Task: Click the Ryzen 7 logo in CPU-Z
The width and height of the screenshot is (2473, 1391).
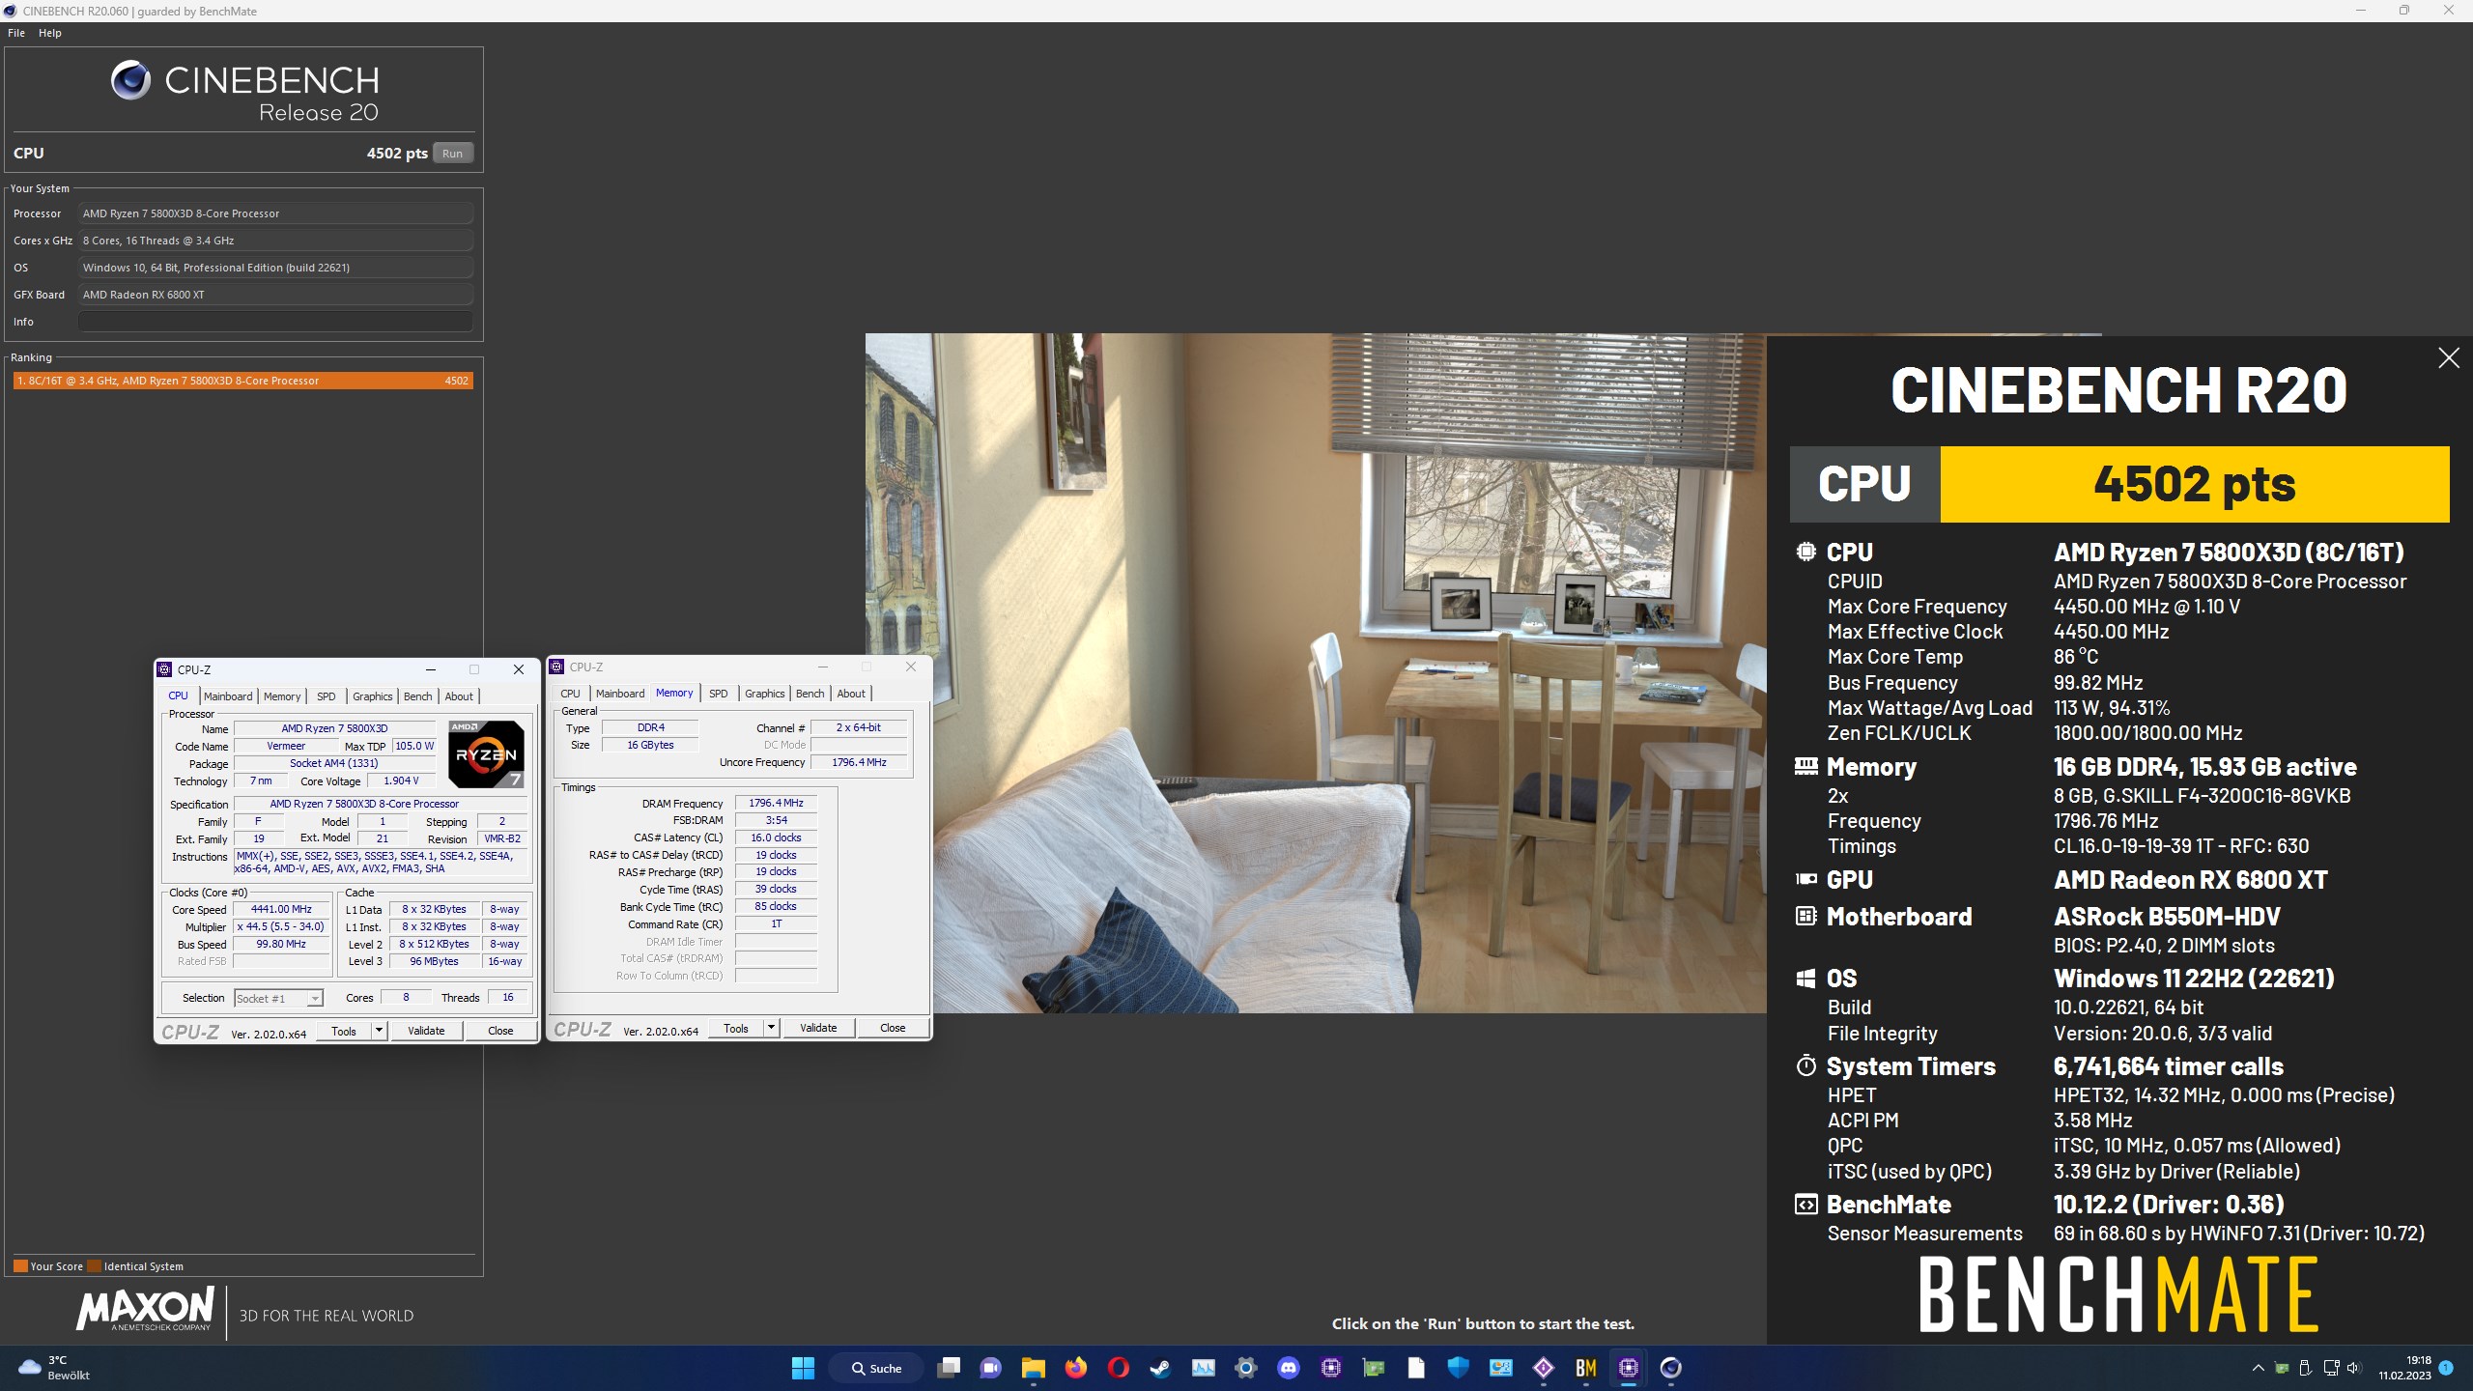Action: [x=486, y=753]
